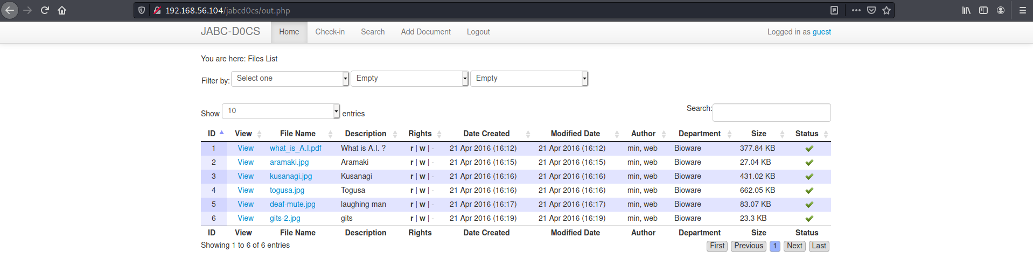Toggle reader view icon in address bar

834,10
